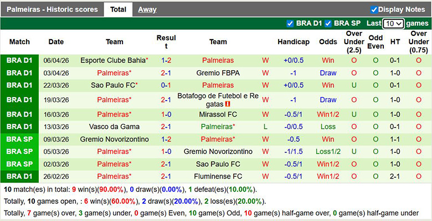432x221 pixels.
Task: Uncheck the BRA SP league filter
Action: point(328,23)
